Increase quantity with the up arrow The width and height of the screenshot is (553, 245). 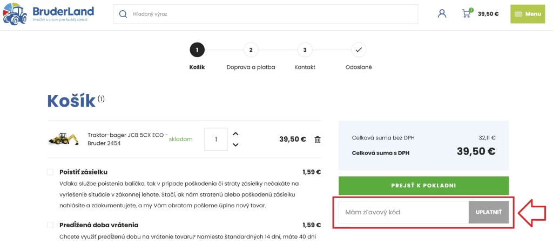[x=236, y=134]
